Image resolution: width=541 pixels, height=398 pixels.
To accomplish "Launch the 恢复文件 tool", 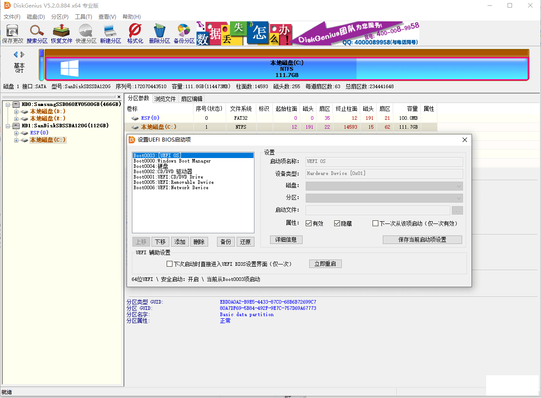I will (x=61, y=34).
